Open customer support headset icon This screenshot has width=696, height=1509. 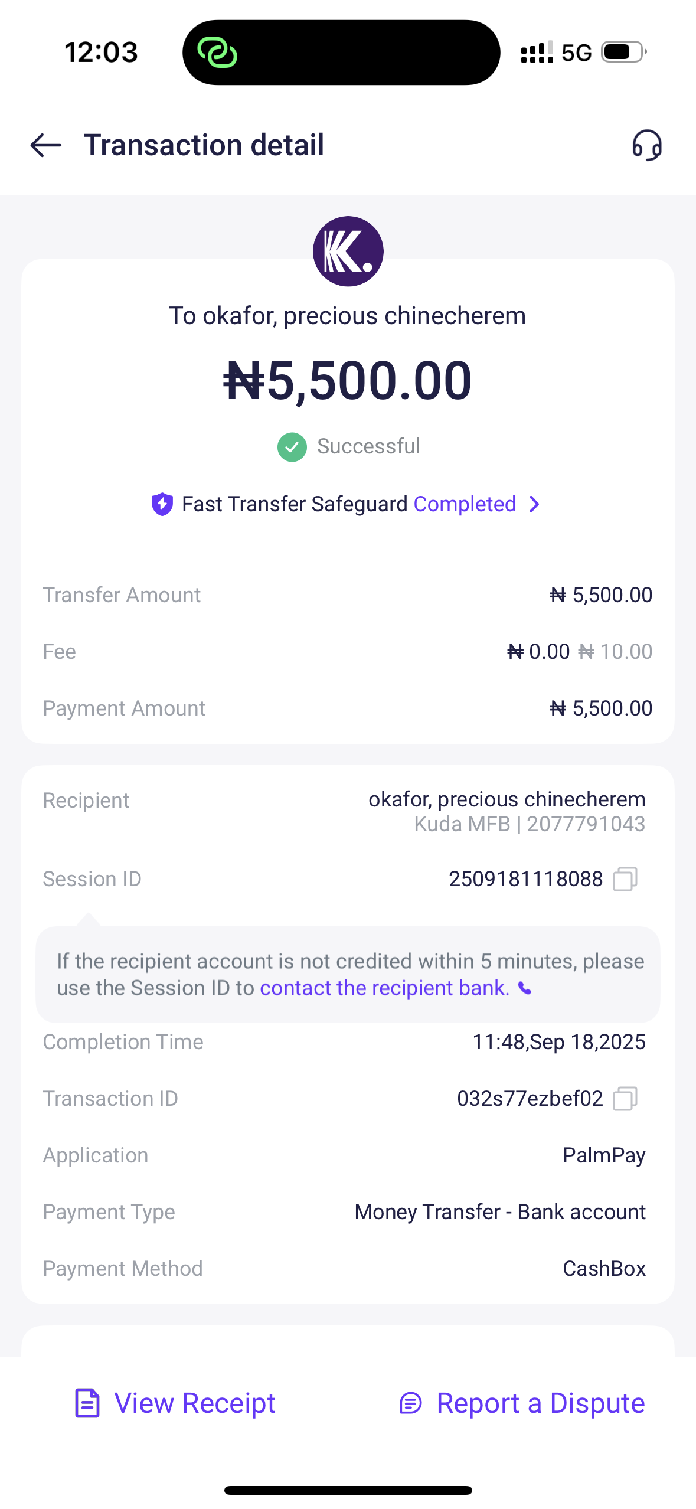click(647, 145)
